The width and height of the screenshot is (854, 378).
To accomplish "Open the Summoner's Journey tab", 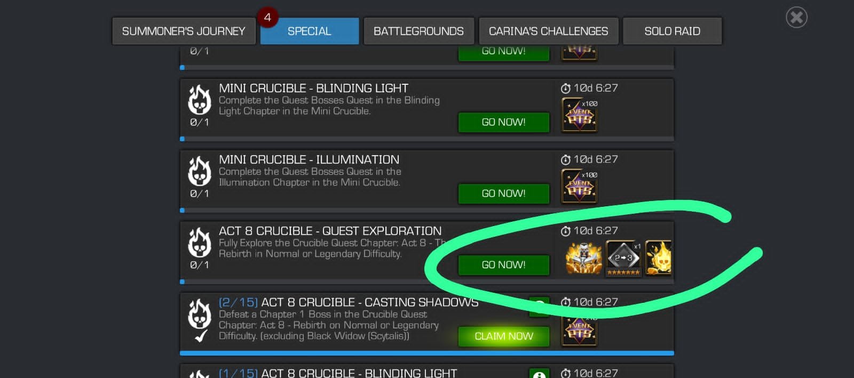I will (x=184, y=31).
